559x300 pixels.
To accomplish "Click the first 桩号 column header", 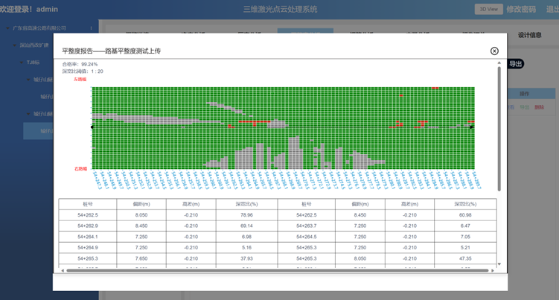I will (x=89, y=203).
